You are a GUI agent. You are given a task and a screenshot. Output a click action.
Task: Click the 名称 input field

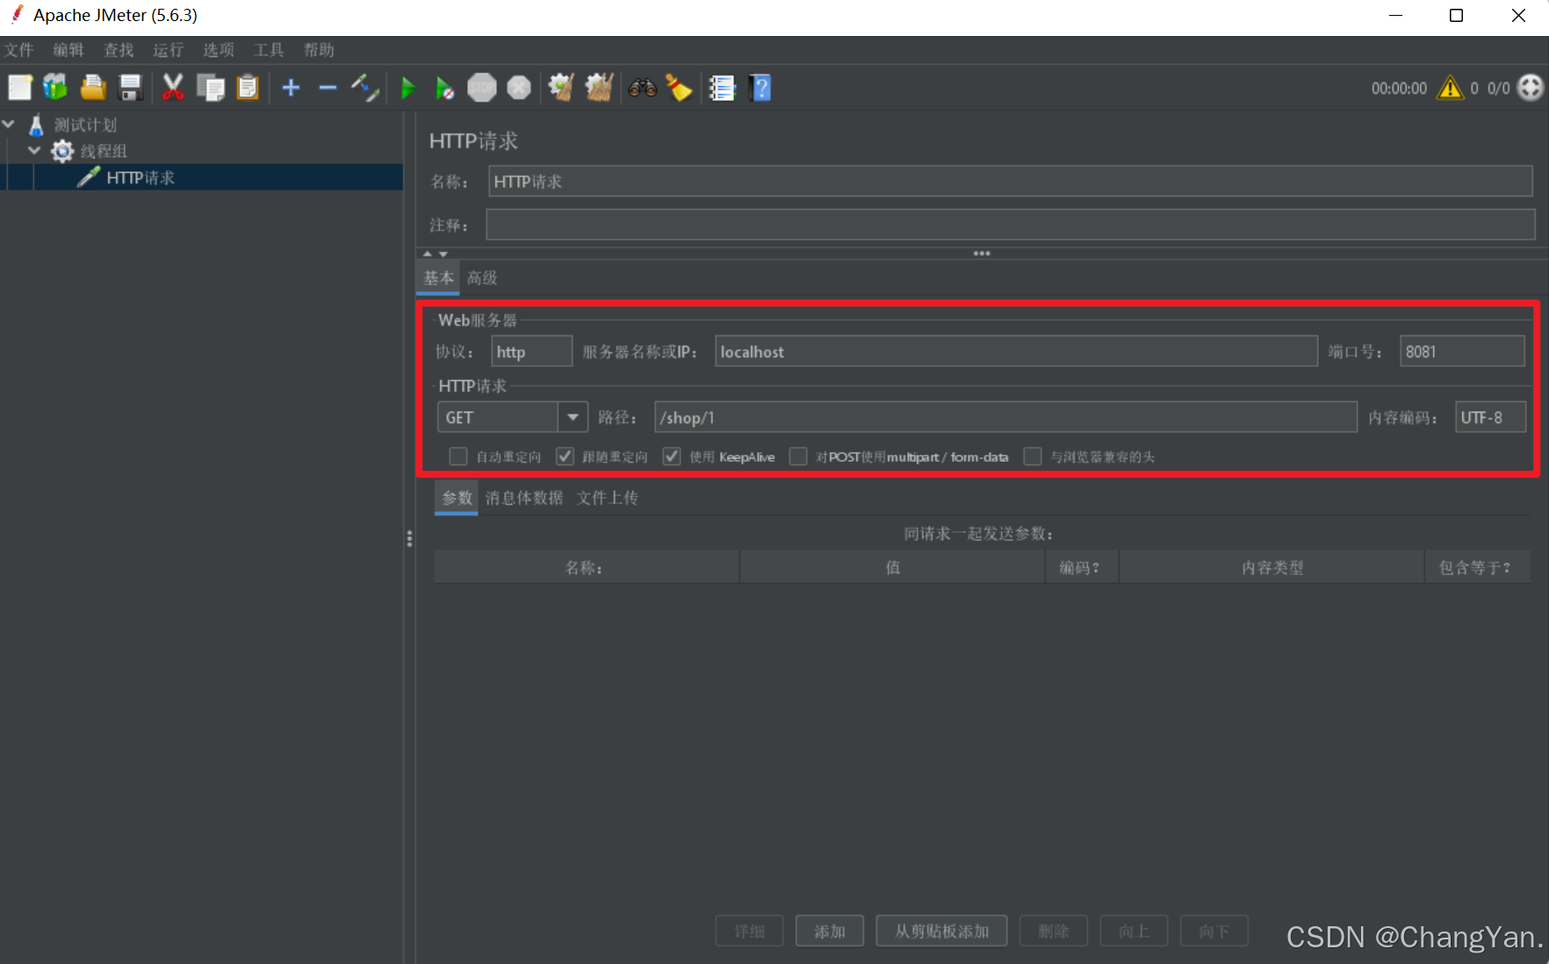(1010, 182)
